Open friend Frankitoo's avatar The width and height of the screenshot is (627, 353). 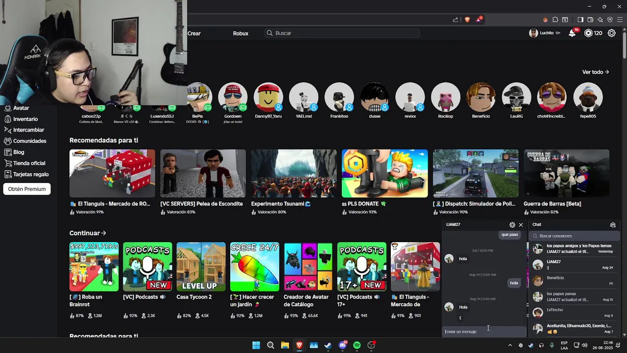(339, 97)
